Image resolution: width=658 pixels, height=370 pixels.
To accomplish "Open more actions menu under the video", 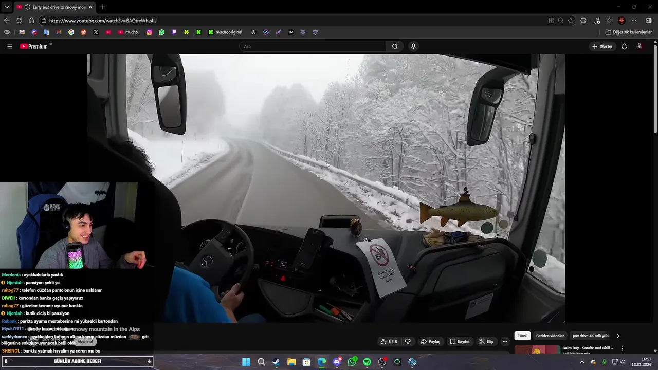I will tap(505, 341).
